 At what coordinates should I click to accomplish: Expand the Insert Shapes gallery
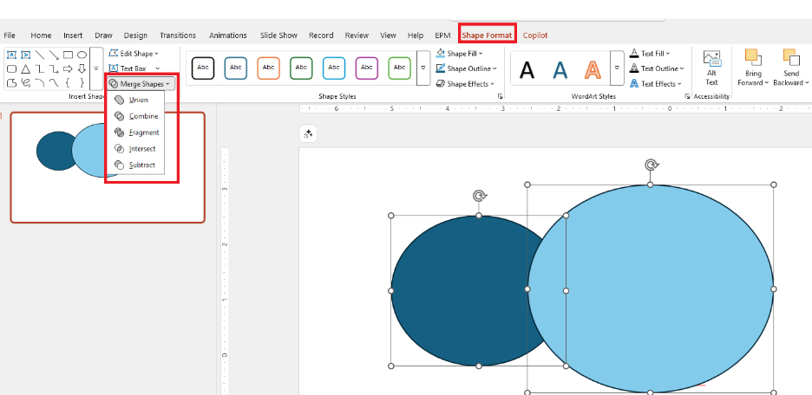(96, 68)
